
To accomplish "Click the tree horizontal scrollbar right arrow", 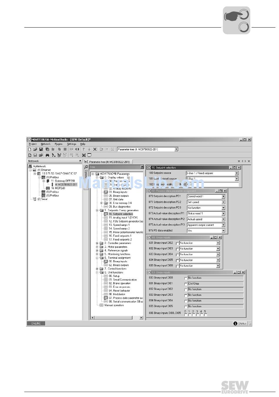I will (x=141, y=318).
